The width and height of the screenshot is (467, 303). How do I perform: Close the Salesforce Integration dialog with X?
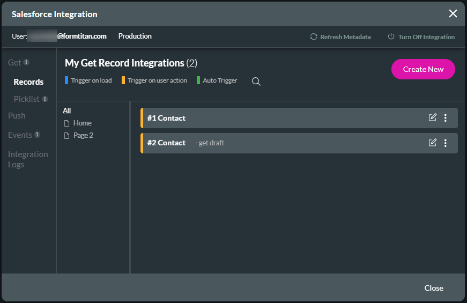pyautogui.click(x=453, y=13)
